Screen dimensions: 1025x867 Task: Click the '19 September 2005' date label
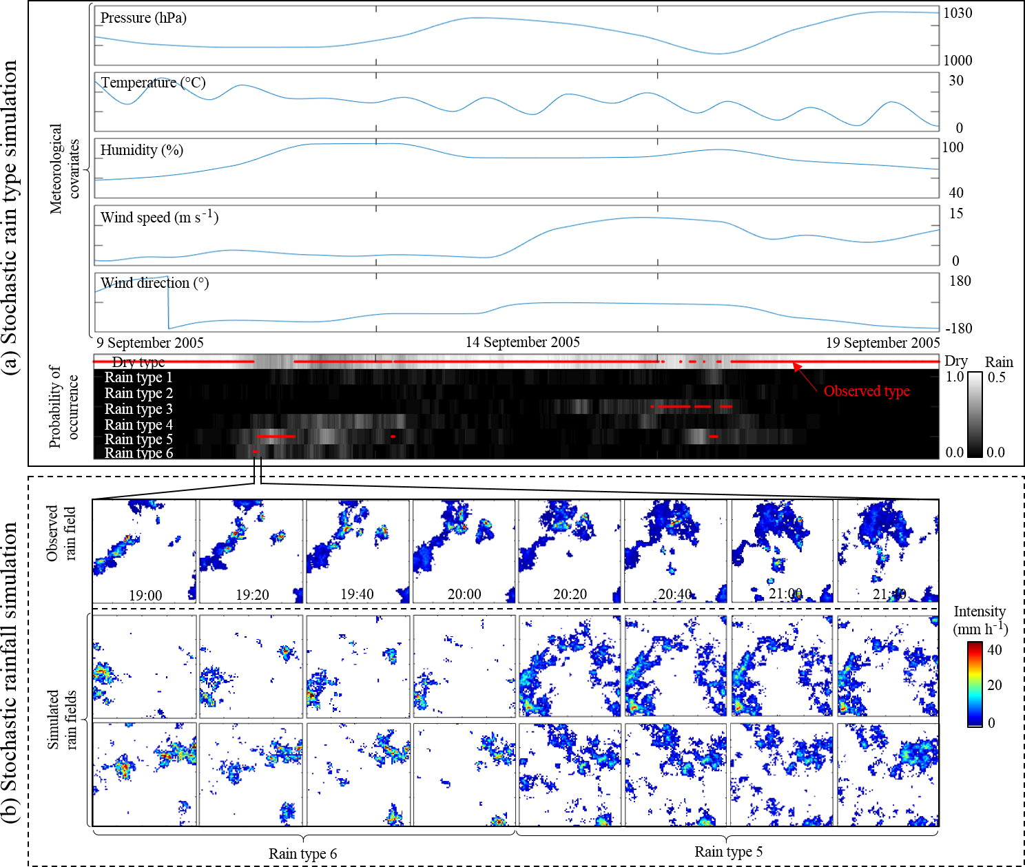tap(882, 343)
